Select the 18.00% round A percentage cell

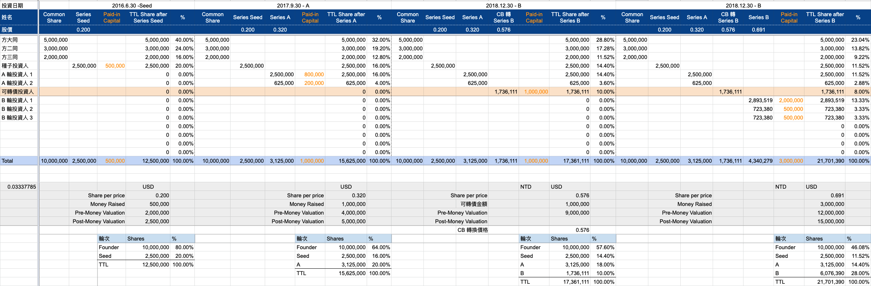point(603,265)
